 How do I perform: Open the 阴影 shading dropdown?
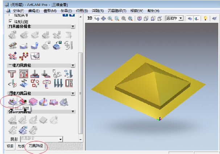(61, 139)
